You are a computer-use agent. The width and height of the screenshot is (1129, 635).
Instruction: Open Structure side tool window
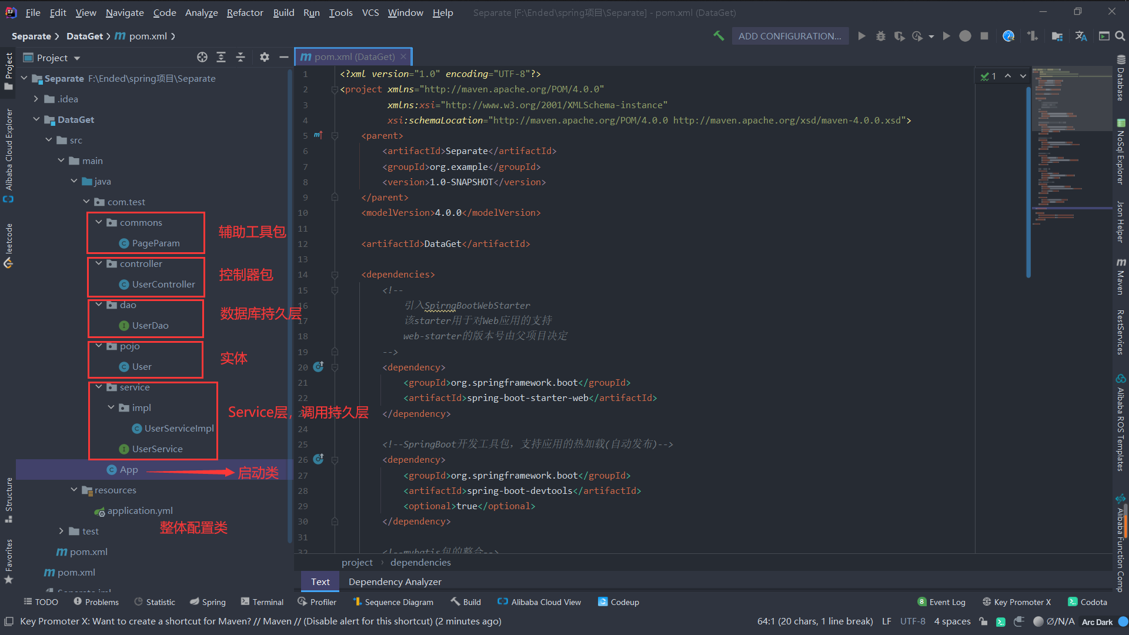[8, 500]
